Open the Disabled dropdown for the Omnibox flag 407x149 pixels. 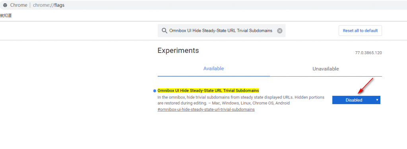(356, 100)
